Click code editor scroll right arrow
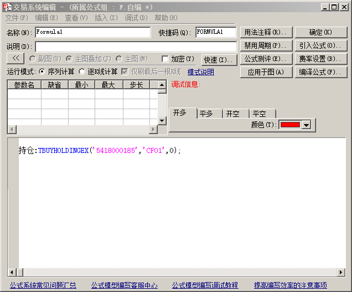352x292 pixels. [x=341, y=273]
